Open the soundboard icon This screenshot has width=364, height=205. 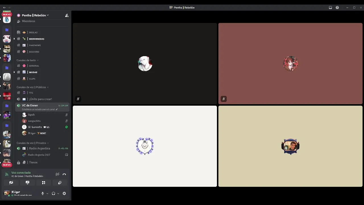click(60, 183)
